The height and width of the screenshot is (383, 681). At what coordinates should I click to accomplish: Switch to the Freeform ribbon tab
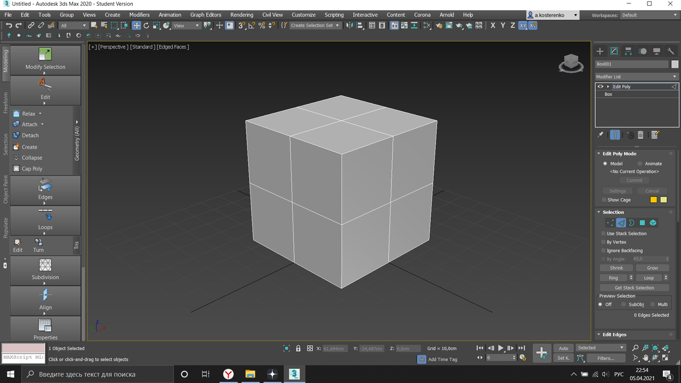6,103
